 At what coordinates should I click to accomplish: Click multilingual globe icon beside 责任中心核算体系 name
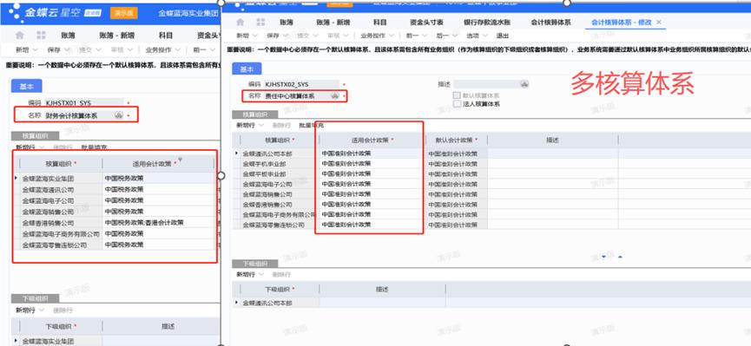point(335,96)
